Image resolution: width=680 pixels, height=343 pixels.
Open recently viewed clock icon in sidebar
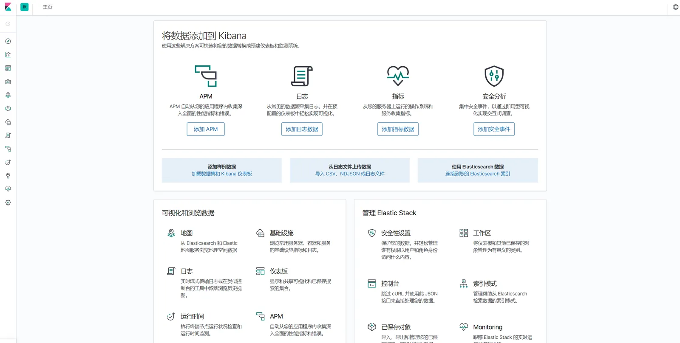[x=8, y=24]
